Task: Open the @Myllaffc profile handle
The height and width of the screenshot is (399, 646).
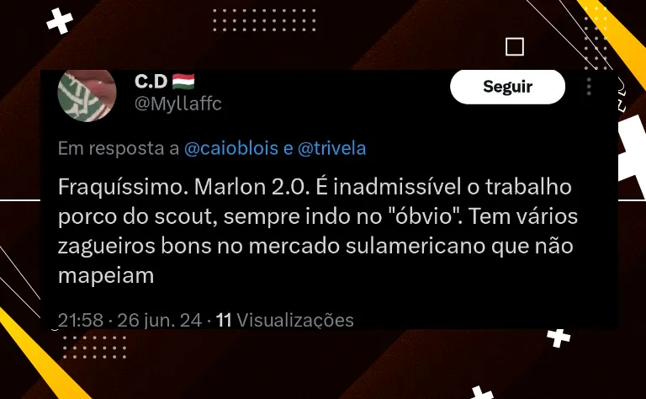Action: tap(178, 104)
